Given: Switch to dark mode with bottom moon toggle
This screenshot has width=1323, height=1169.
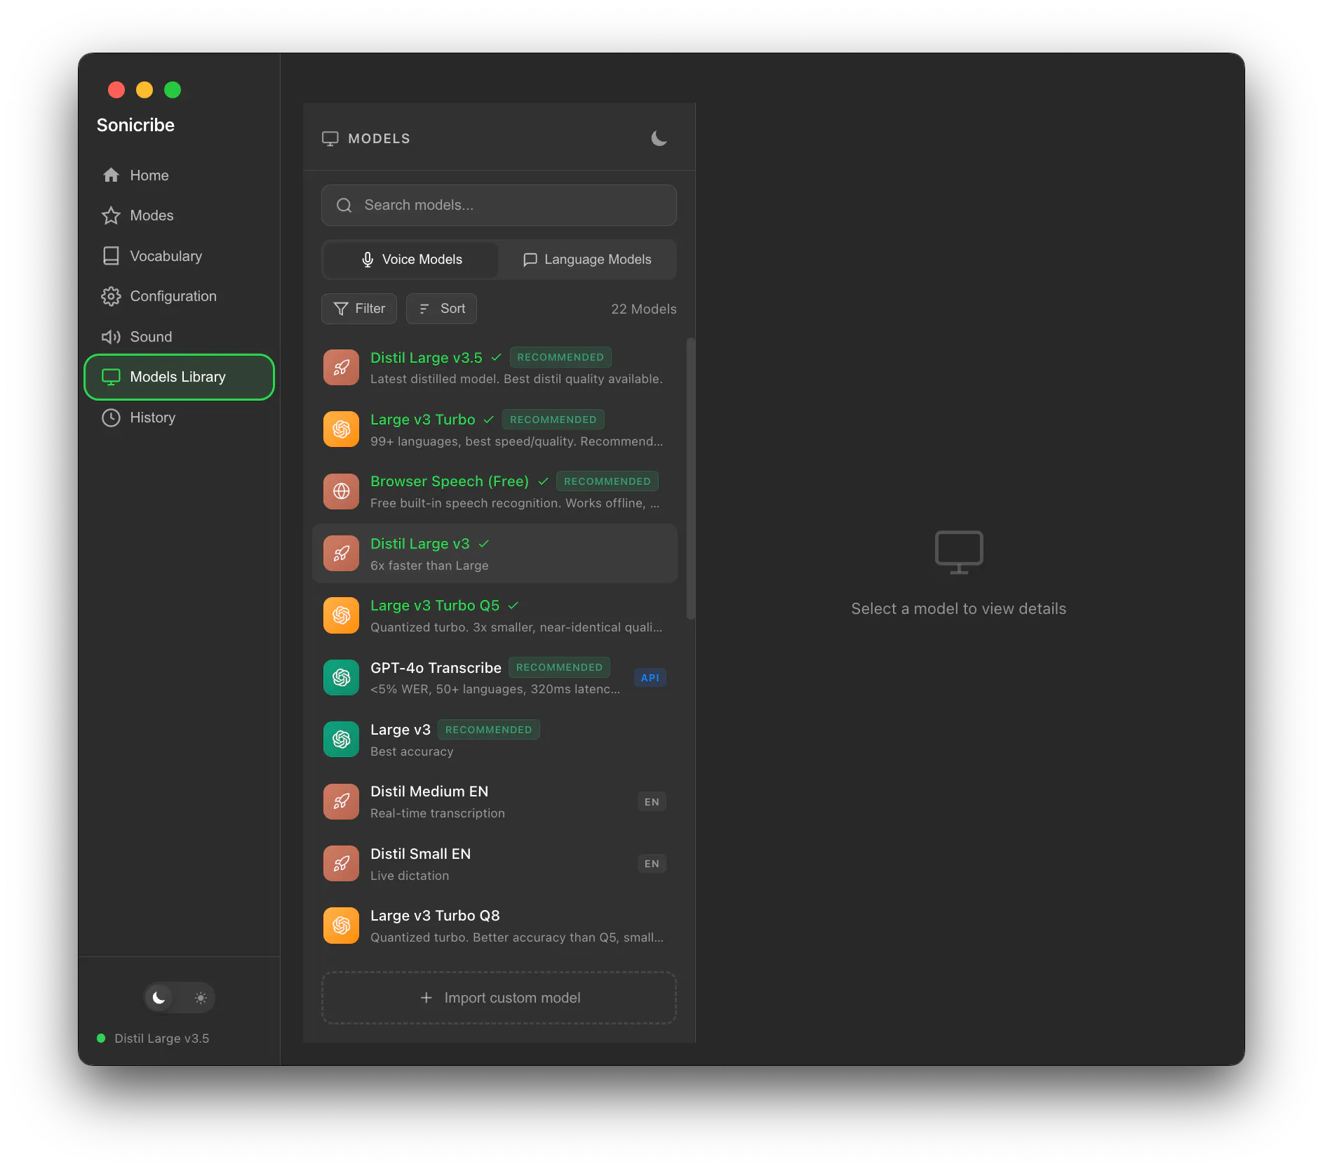Looking at the screenshot, I should click(x=159, y=998).
